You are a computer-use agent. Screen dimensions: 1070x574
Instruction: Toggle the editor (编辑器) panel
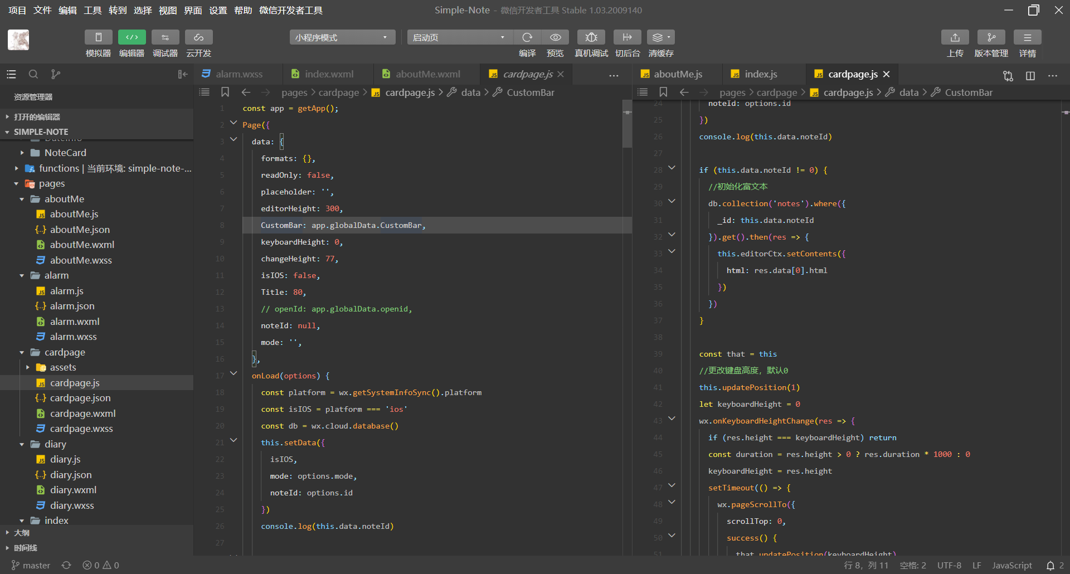click(132, 37)
